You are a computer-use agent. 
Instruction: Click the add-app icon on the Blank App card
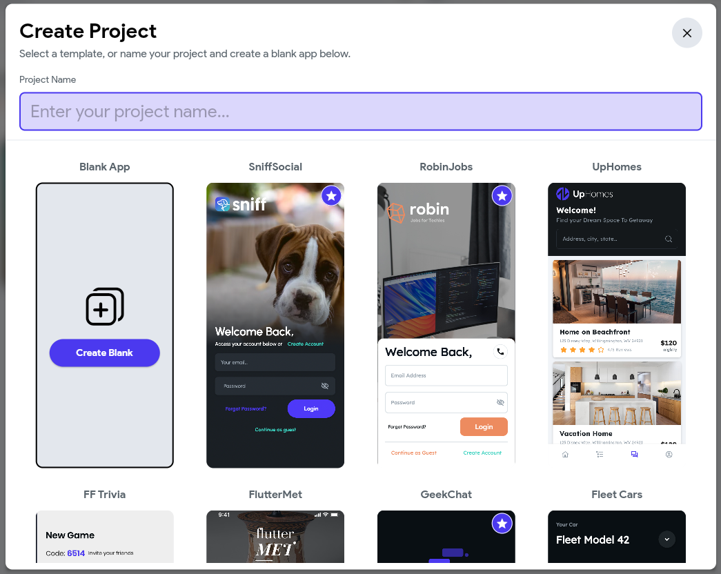pyautogui.click(x=104, y=306)
